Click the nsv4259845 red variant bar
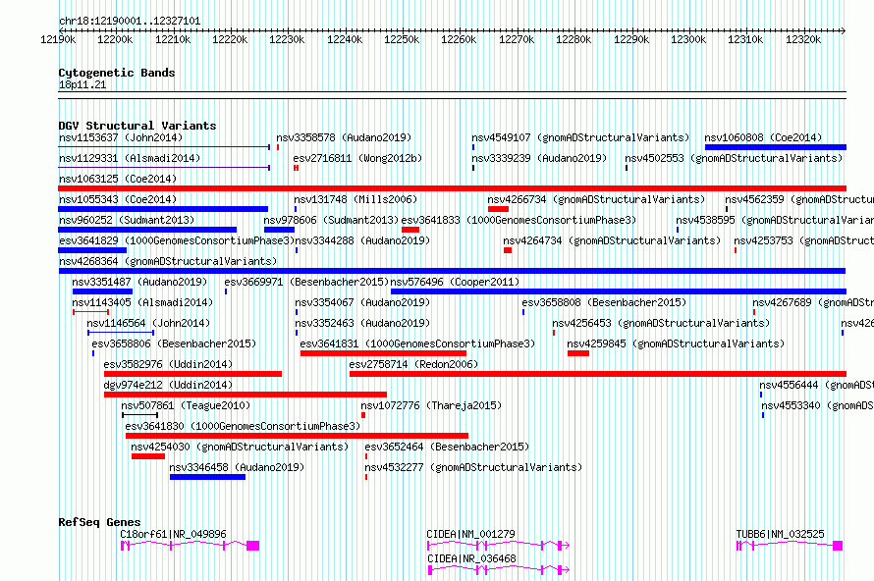Screen dimensions: 874x581 point(578,353)
